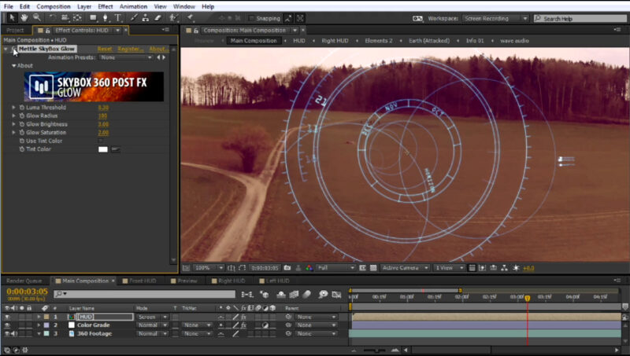Select the Brush tool
This screenshot has height=356, width=630.
coord(134,17)
